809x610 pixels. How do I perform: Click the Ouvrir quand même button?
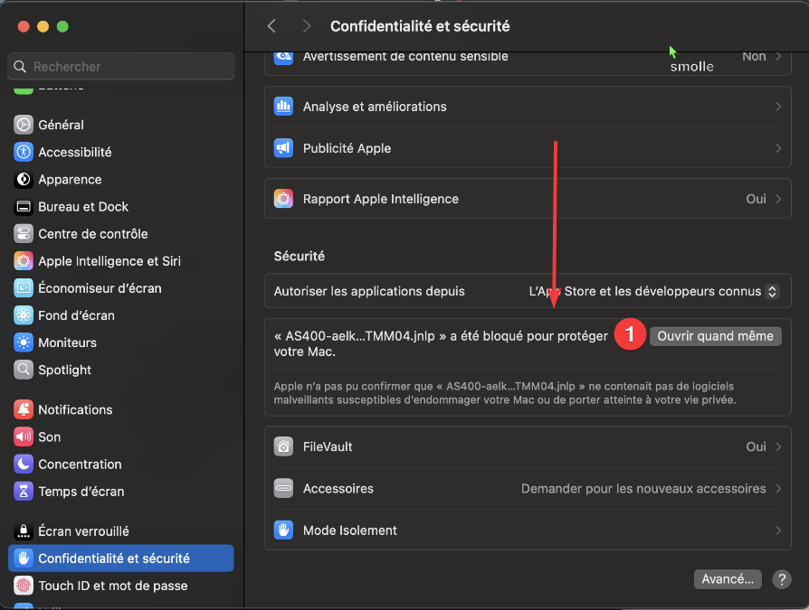point(715,336)
